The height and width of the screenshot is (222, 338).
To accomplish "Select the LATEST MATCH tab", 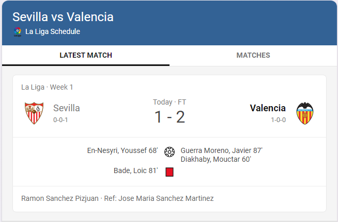I will (x=86, y=56).
